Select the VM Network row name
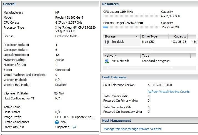The height and width of the screenshot is (135, 198). (x=121, y=61)
